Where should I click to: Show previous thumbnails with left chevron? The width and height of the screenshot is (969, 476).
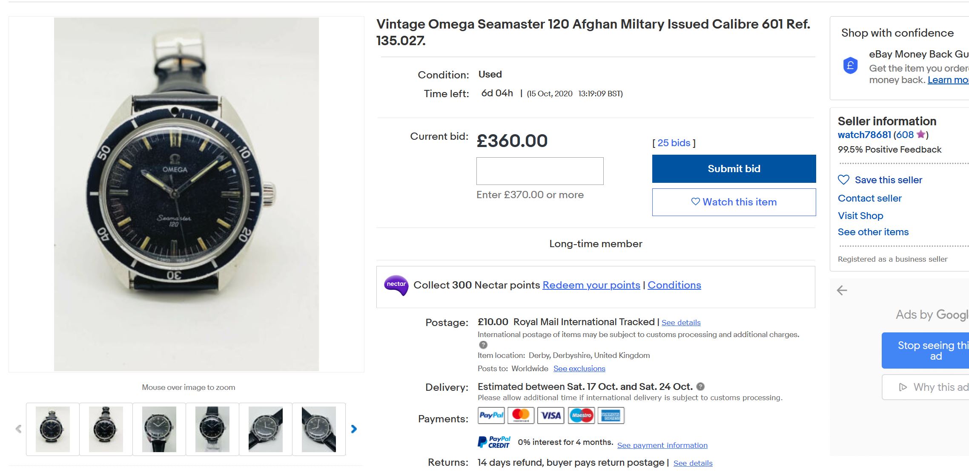click(18, 429)
